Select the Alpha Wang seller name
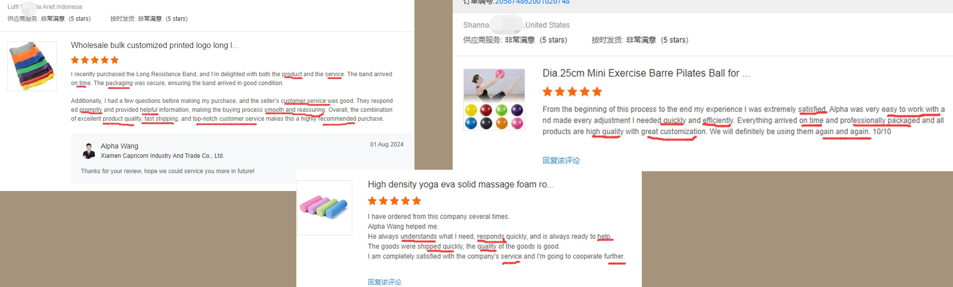 pyautogui.click(x=120, y=146)
